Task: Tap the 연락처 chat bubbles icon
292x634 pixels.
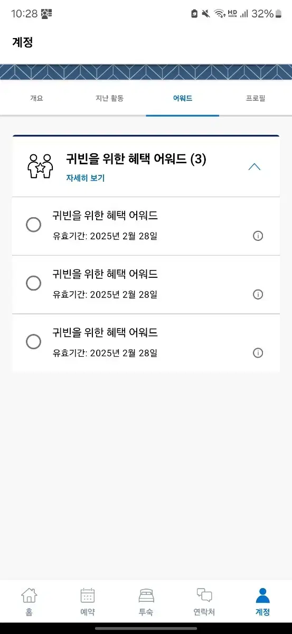Action: point(204,595)
